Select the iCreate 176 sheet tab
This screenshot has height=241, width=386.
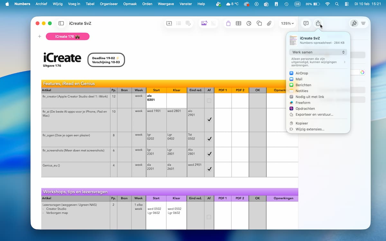pos(68,37)
